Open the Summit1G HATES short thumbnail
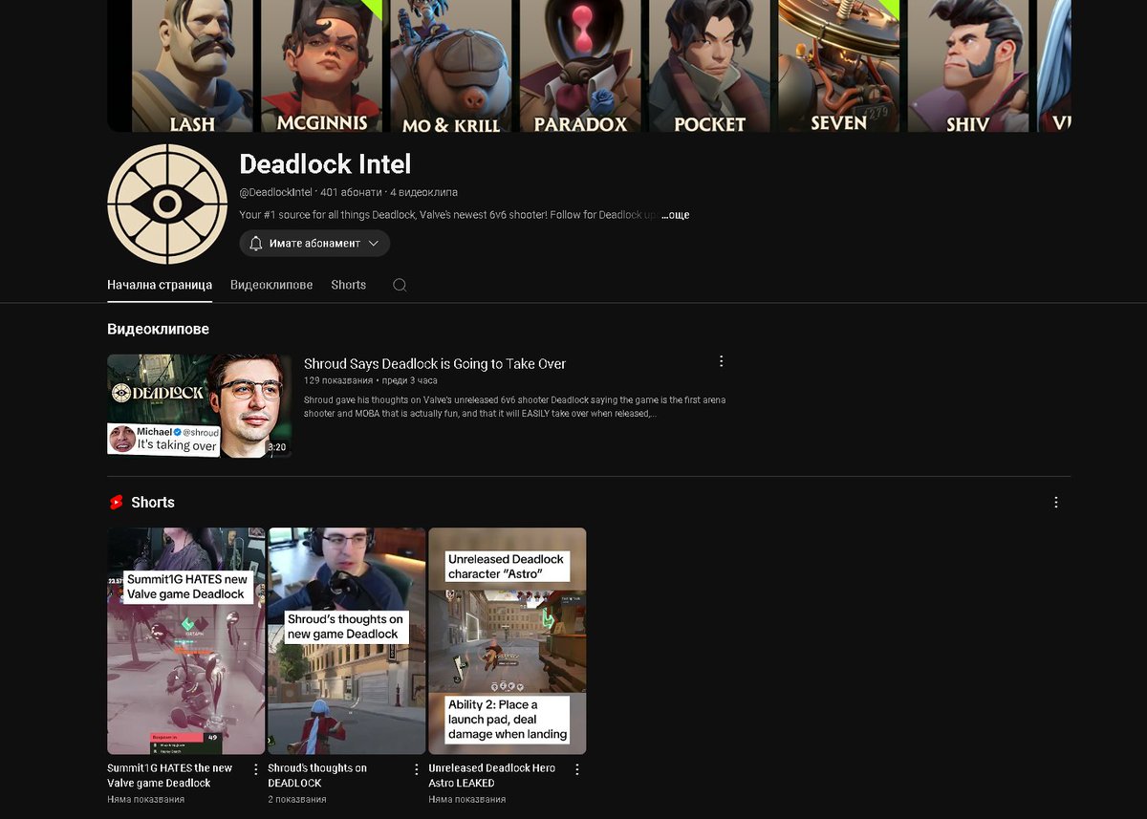Screen dimensions: 1147x819 click(x=186, y=641)
